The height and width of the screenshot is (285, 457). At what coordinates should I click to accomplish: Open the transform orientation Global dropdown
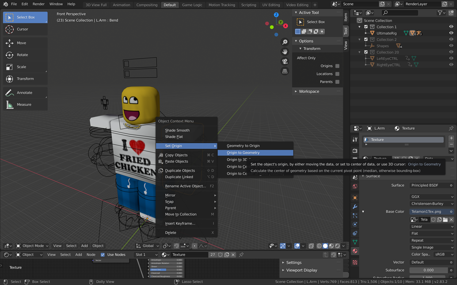pos(148,246)
